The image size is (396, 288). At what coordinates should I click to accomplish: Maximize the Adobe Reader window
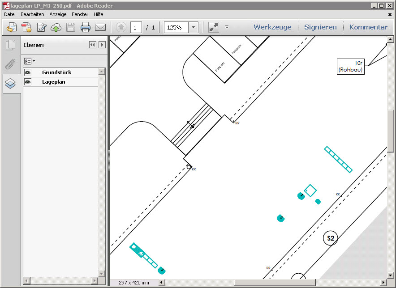[382, 6]
